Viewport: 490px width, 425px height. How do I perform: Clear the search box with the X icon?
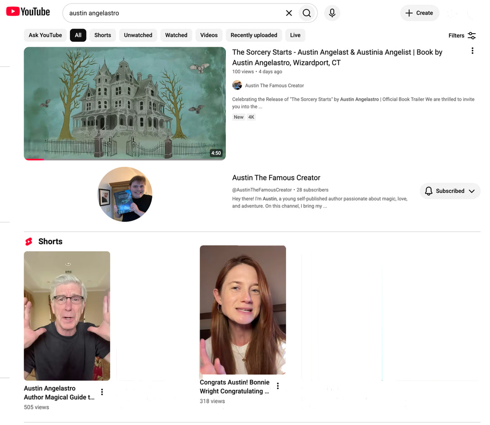289,13
